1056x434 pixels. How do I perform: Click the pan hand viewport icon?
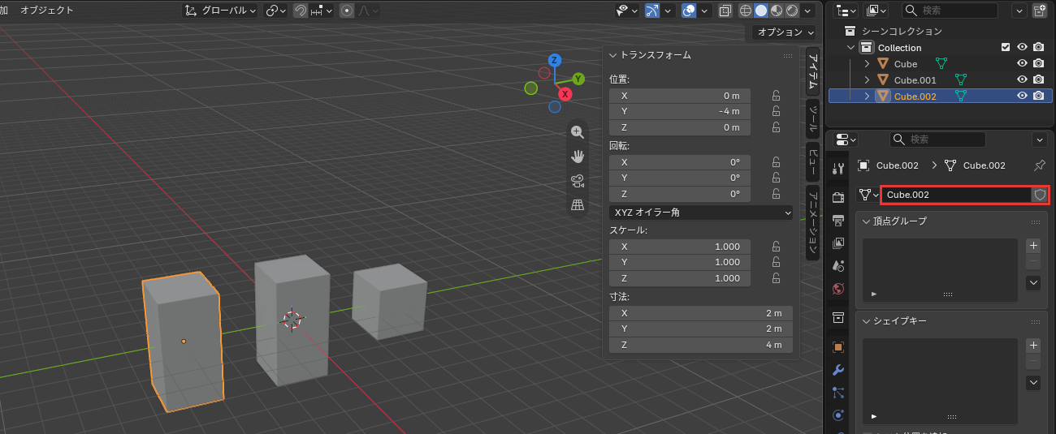pos(578,157)
